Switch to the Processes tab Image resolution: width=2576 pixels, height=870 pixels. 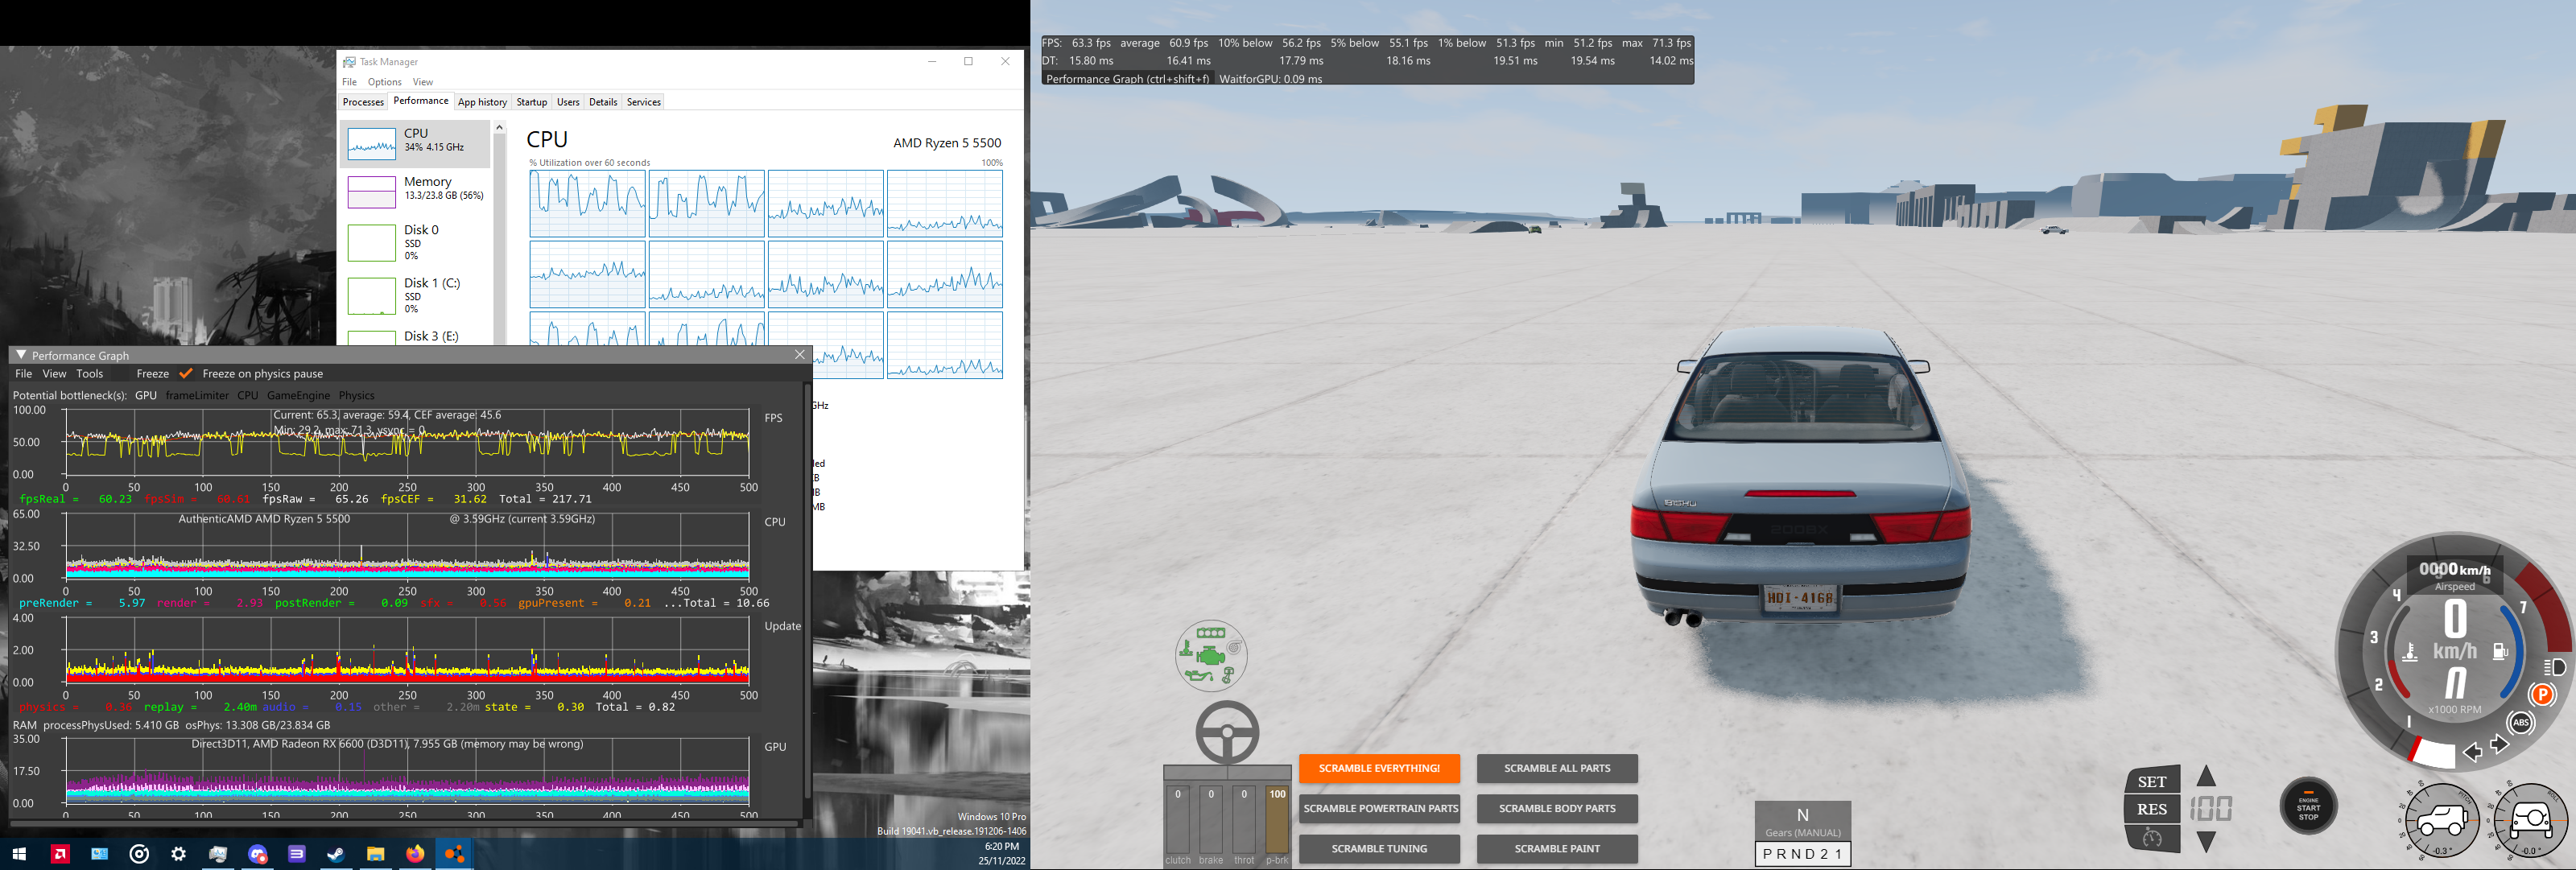363,102
